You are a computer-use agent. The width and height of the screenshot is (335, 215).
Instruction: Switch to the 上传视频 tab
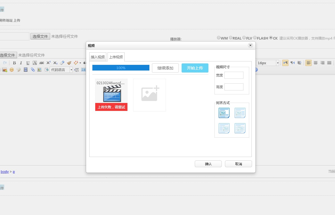pyautogui.click(x=116, y=57)
